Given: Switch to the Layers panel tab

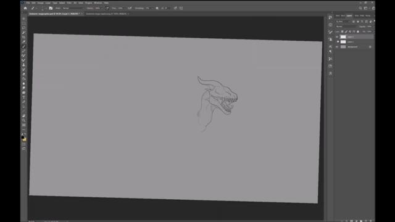Looking at the screenshot, I should click(349, 15).
